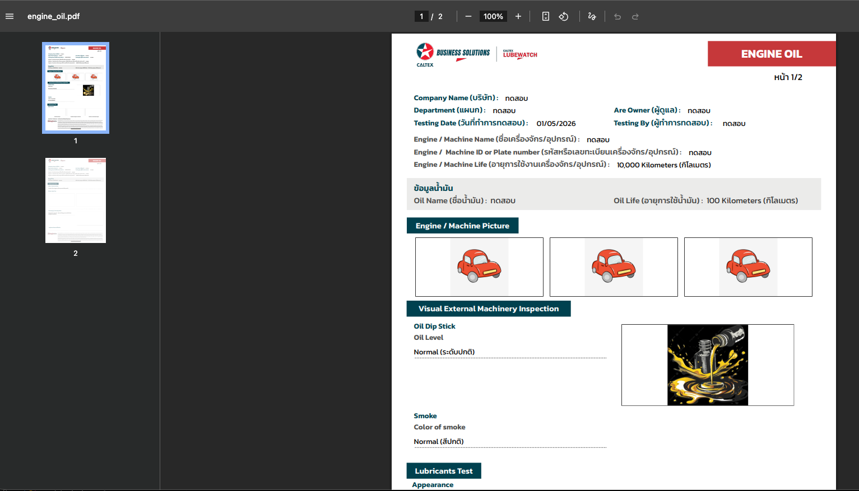859x491 pixels.
Task: Click the redo arrow icon
Action: pos(635,16)
